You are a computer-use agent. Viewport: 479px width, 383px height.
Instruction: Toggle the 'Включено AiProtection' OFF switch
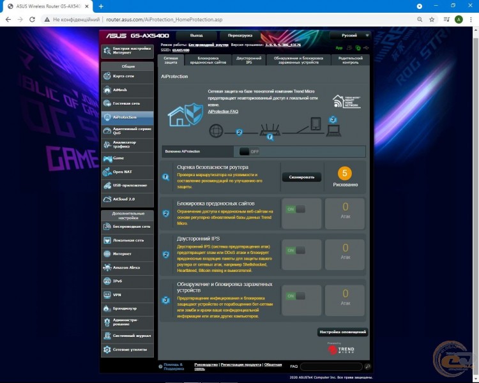pos(249,151)
